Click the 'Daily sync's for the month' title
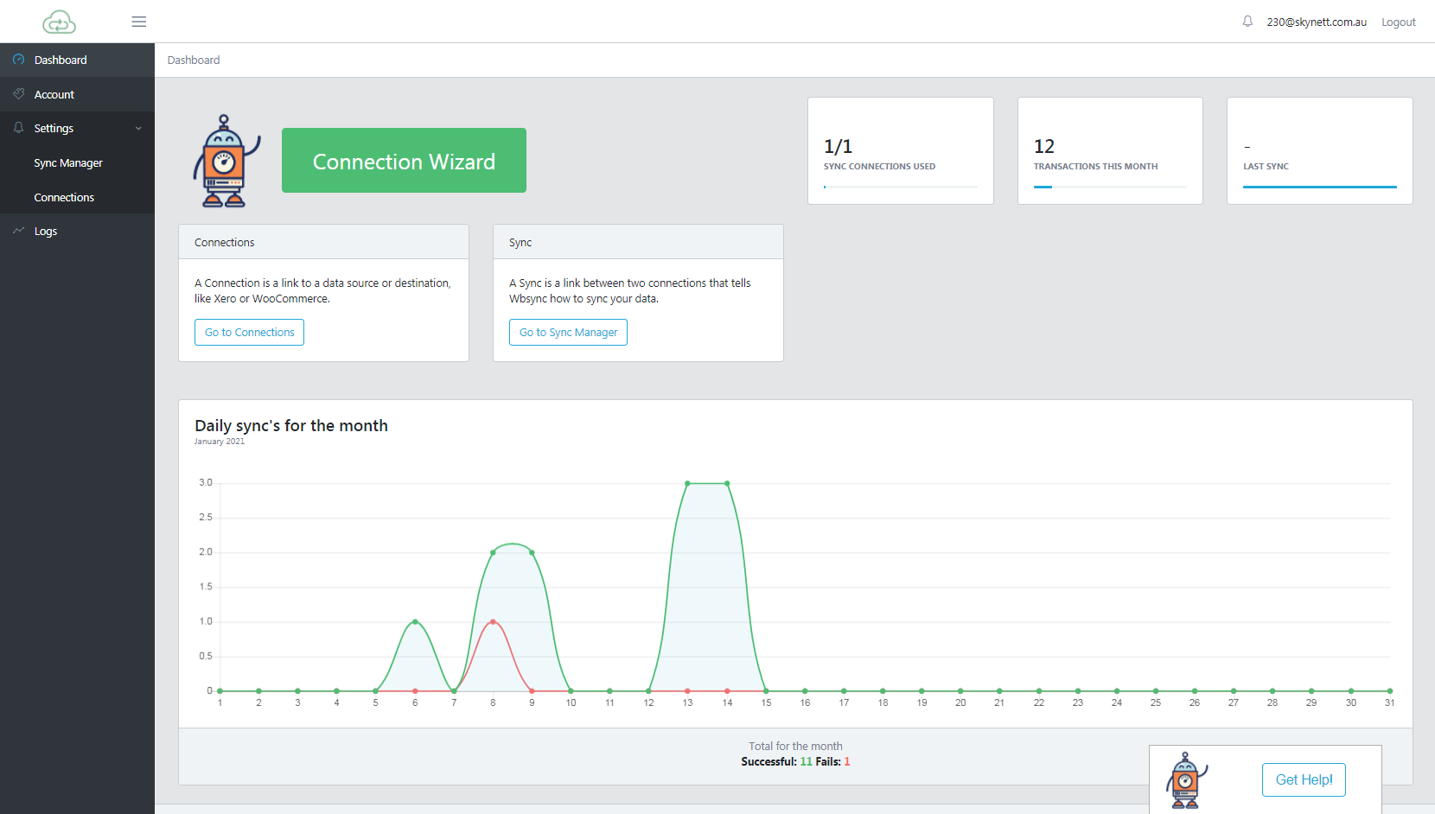 click(x=291, y=425)
